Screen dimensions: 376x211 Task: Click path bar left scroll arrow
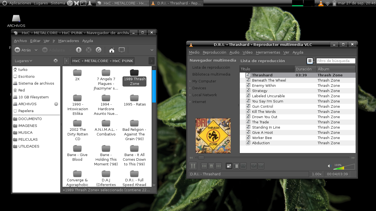coord(66,61)
